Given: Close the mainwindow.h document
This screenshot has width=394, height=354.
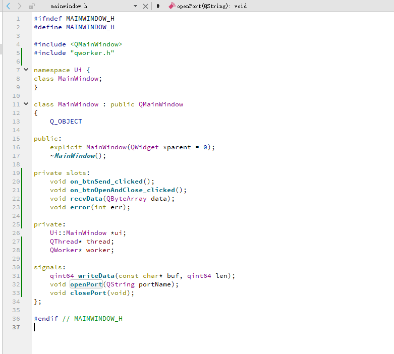Looking at the screenshot, I should (145, 6).
